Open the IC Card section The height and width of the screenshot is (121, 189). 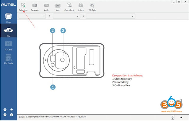[9, 46]
